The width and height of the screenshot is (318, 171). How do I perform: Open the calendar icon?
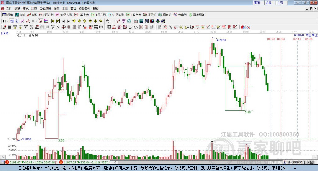pyautogui.click(x=136, y=21)
